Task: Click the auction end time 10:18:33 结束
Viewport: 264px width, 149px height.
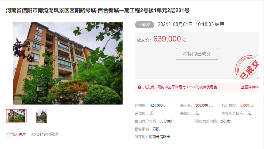Action: coord(210,24)
